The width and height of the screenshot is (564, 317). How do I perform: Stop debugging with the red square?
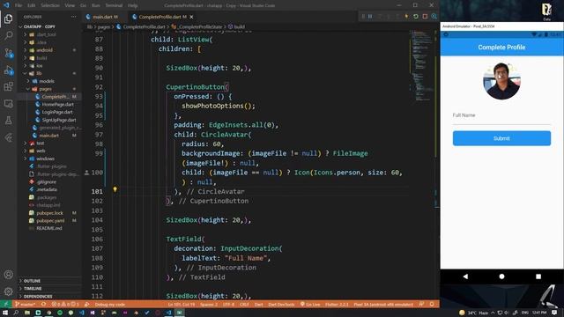[425, 17]
